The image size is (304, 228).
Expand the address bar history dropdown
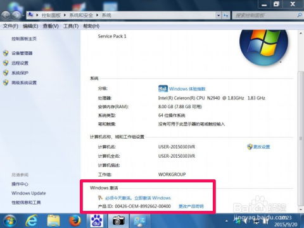pos(218,15)
